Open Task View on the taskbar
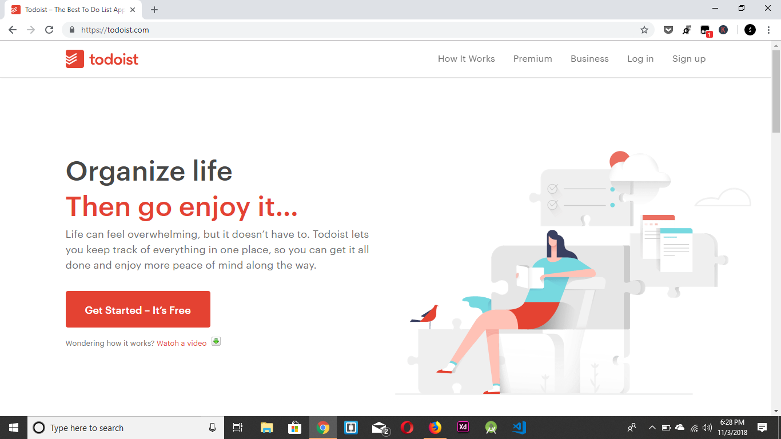 click(238, 428)
